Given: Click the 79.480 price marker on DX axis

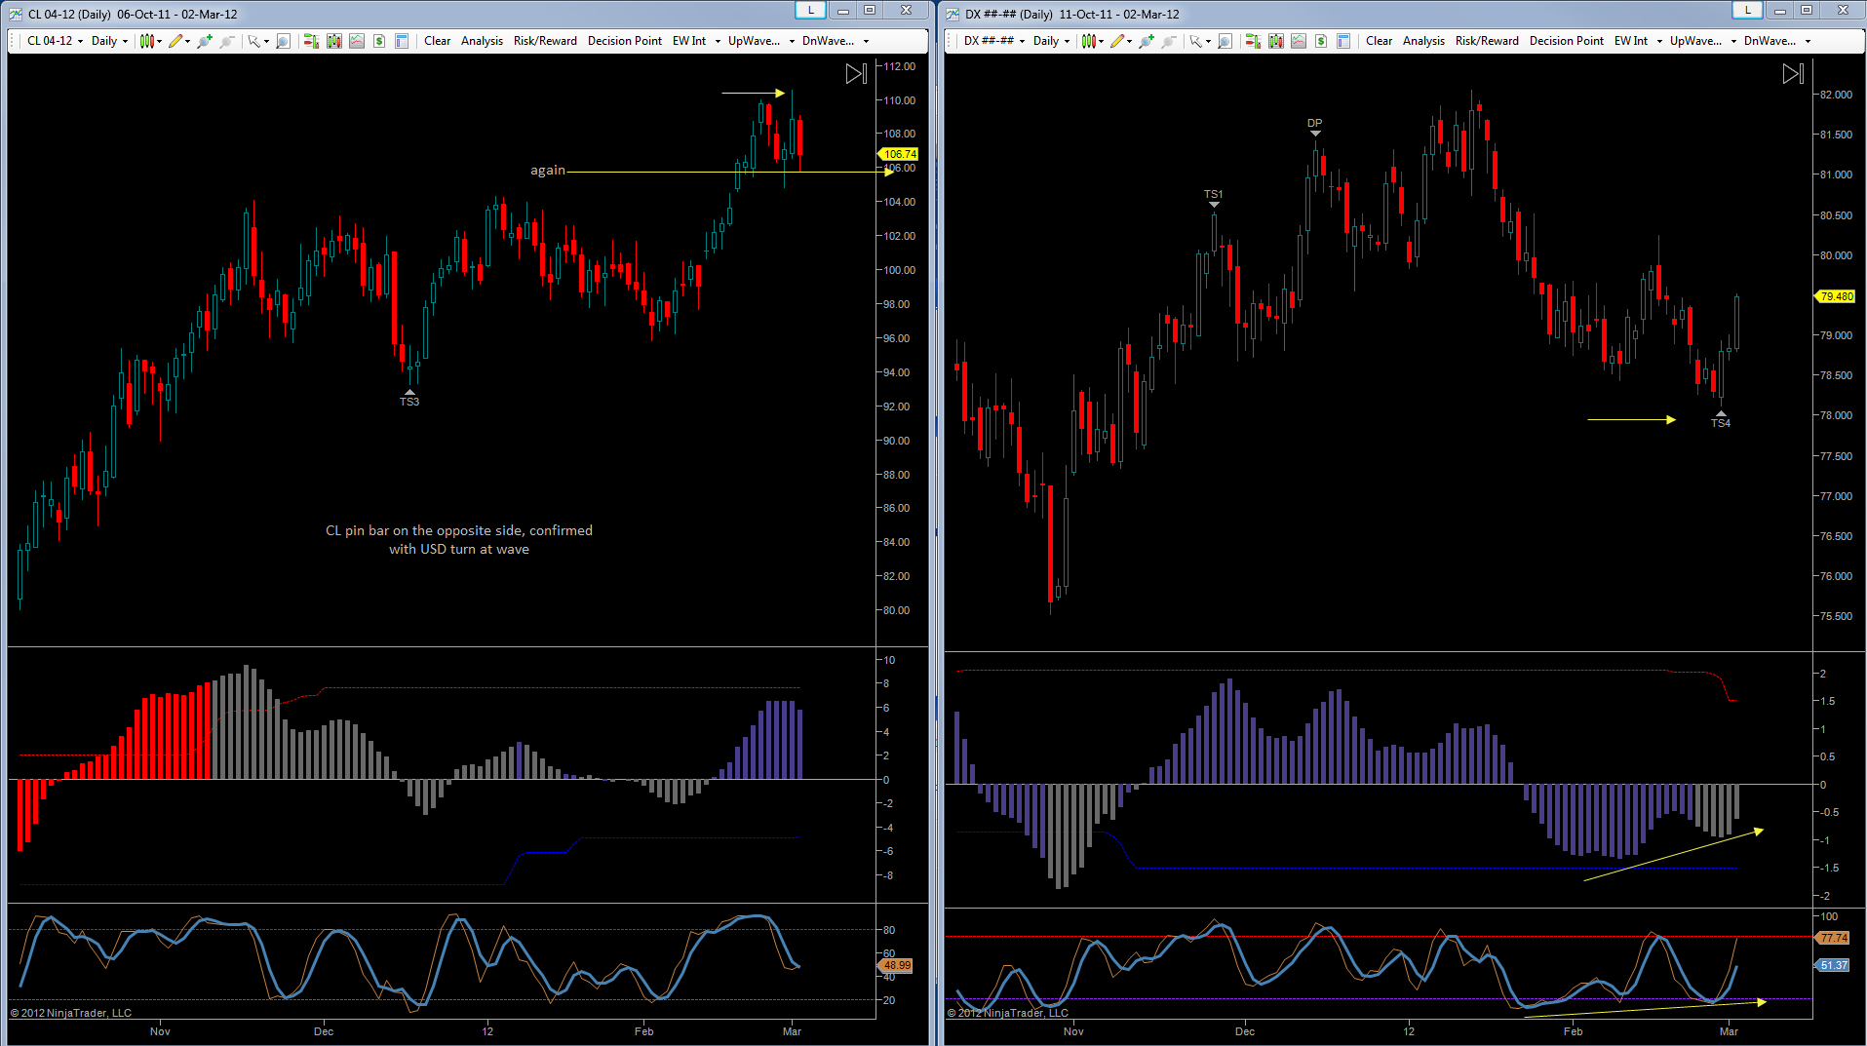Looking at the screenshot, I should [1836, 296].
